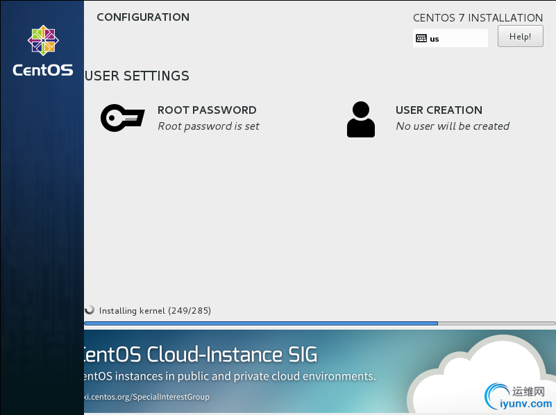Click the "Root password is set" status text
Image resolution: width=556 pixels, height=415 pixels.
click(x=208, y=126)
